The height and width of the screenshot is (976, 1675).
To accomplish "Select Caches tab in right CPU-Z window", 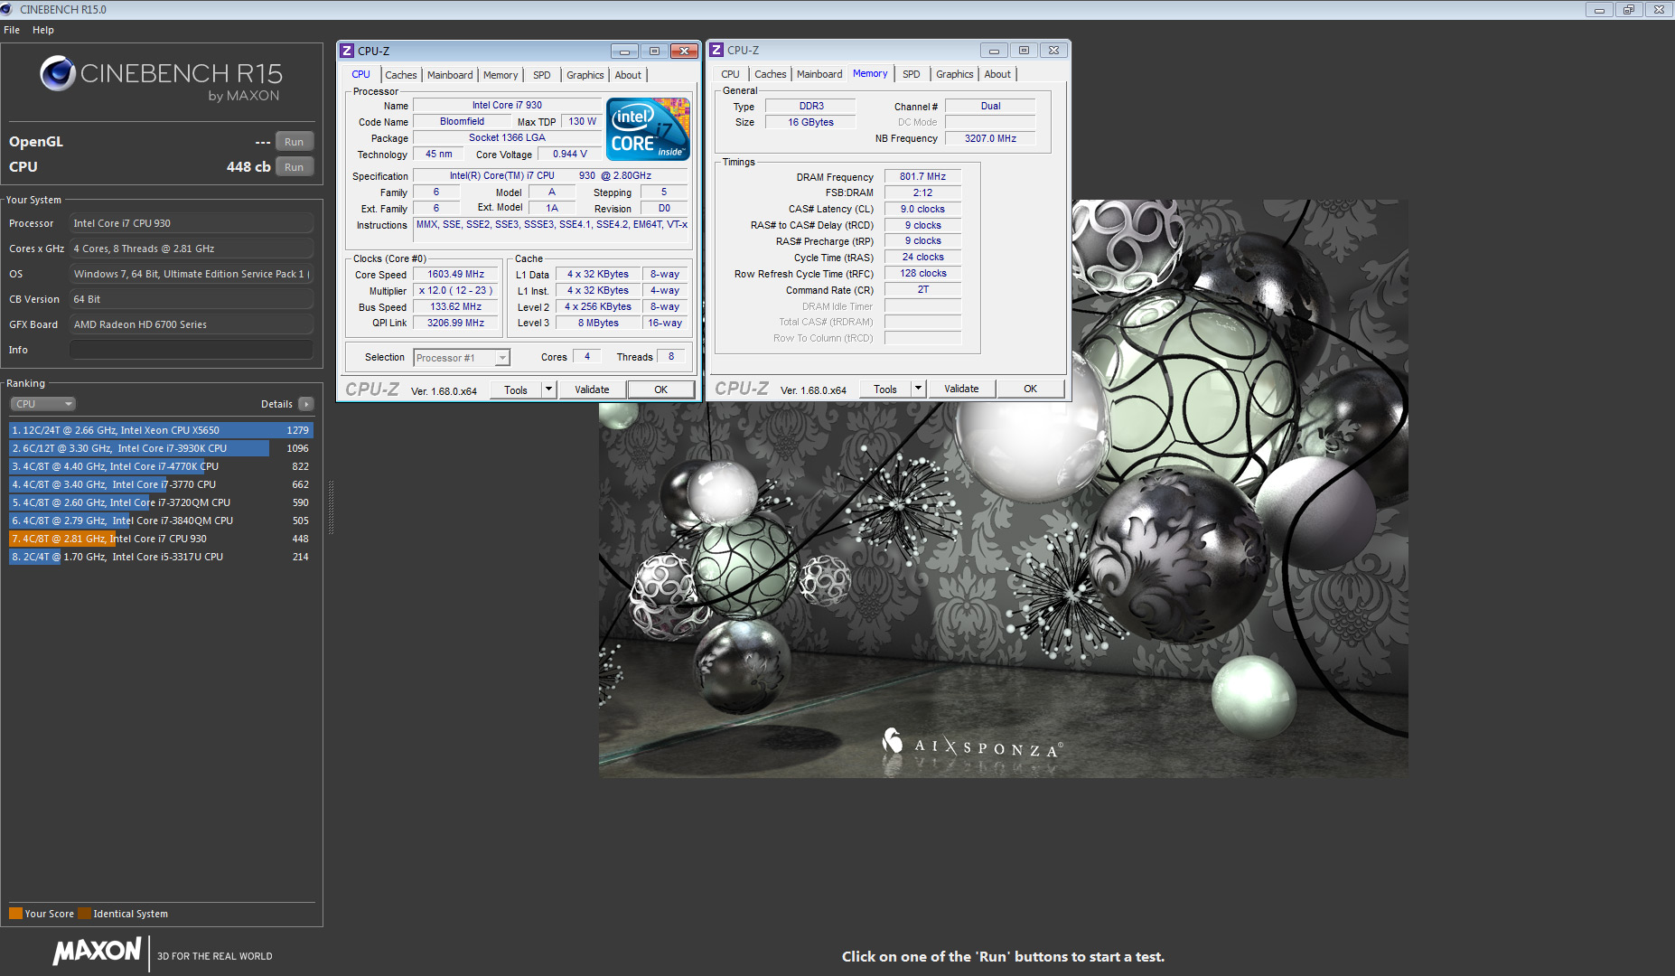I will 771,74.
